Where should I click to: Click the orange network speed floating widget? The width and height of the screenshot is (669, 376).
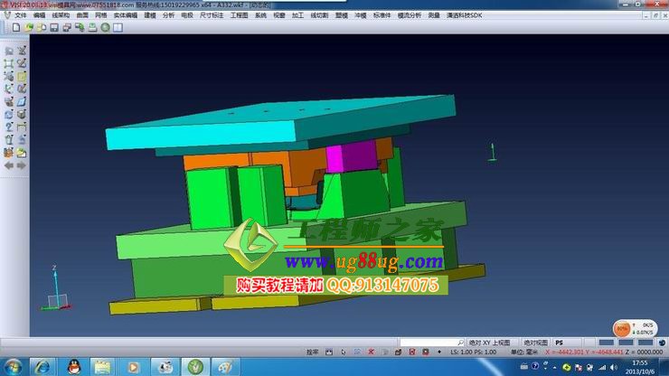coord(635,329)
